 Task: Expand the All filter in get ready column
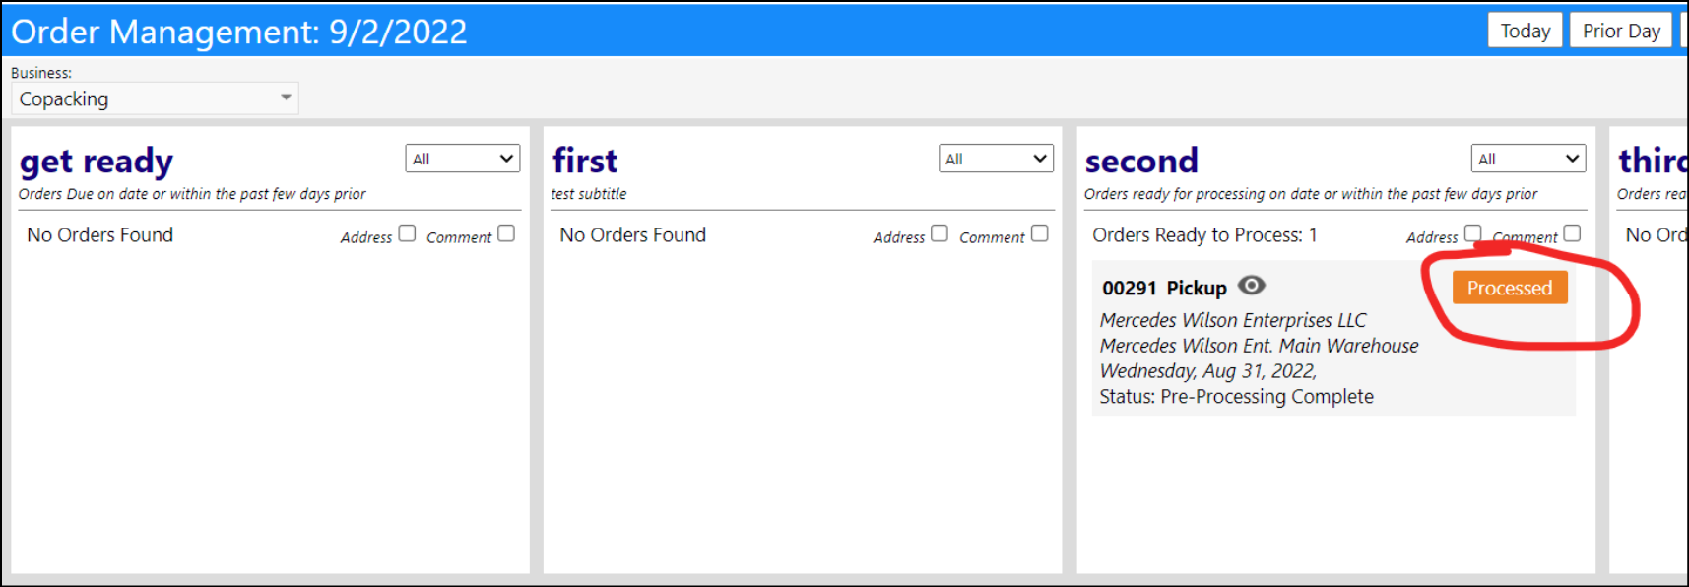[x=462, y=159]
